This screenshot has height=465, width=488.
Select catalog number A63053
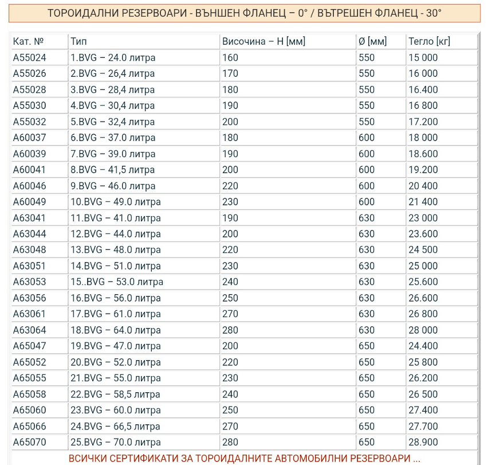click(x=30, y=282)
